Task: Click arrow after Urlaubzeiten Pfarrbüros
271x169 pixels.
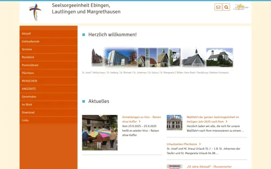Action: coord(200,144)
